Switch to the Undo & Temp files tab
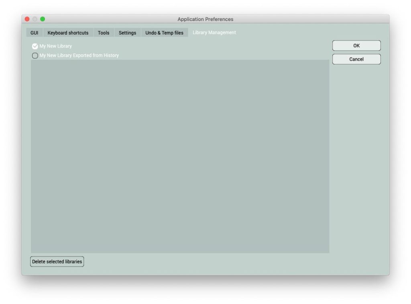The height and width of the screenshot is (304, 411). (x=164, y=33)
